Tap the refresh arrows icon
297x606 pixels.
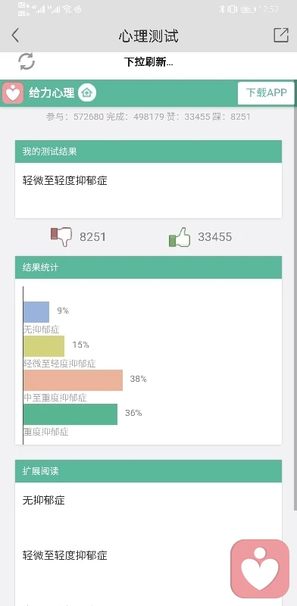pos(27,61)
